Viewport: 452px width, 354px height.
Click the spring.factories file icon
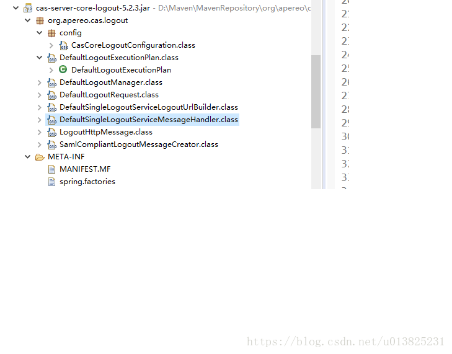51,182
